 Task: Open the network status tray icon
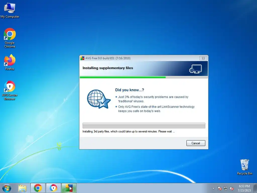point(226,188)
